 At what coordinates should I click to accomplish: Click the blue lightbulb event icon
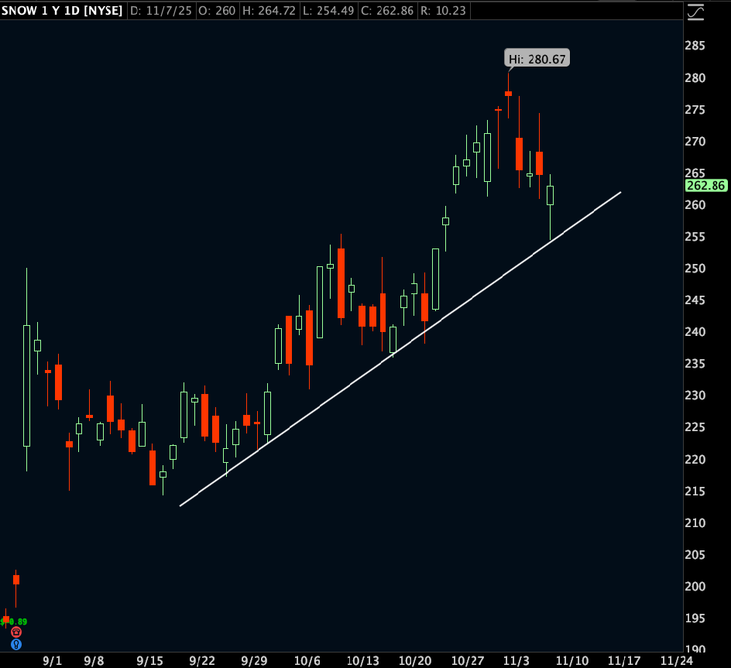[x=15, y=644]
